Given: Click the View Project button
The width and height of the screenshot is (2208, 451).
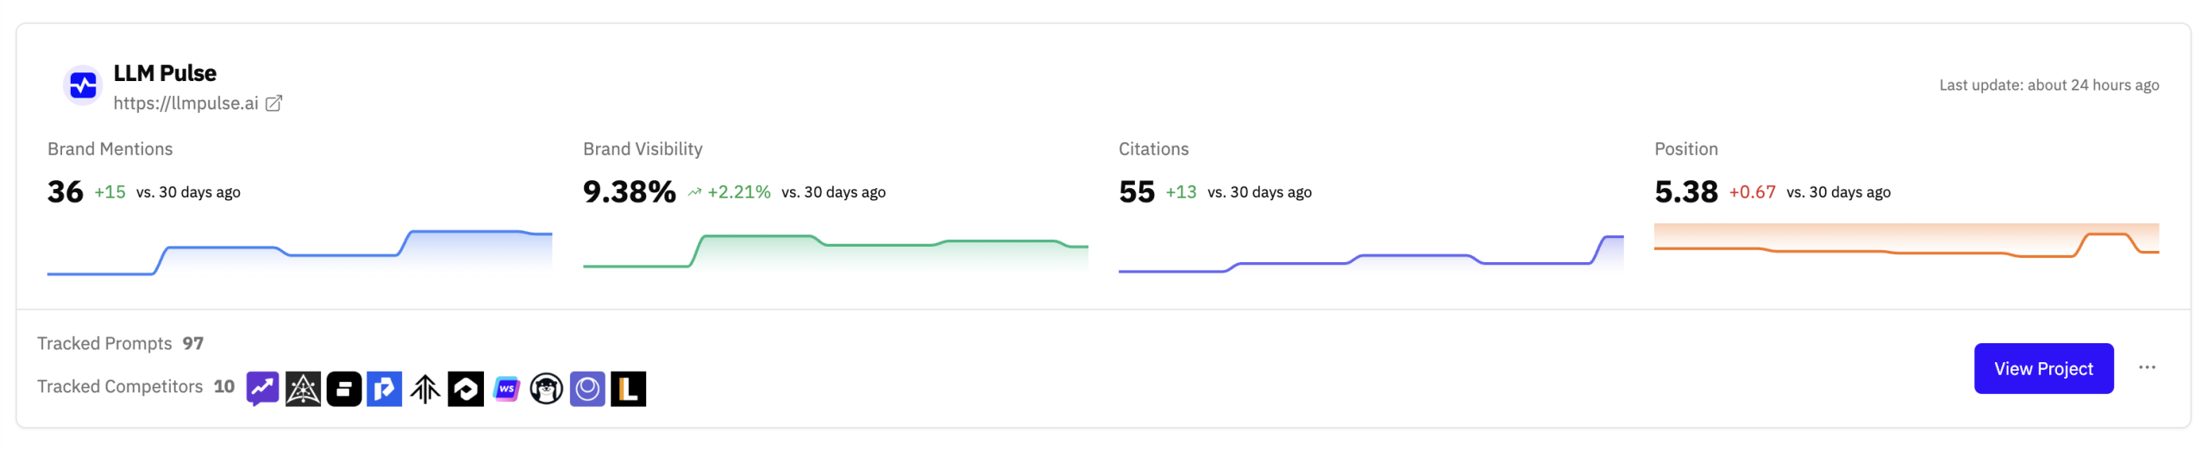Looking at the screenshot, I should pyautogui.click(x=2042, y=368).
